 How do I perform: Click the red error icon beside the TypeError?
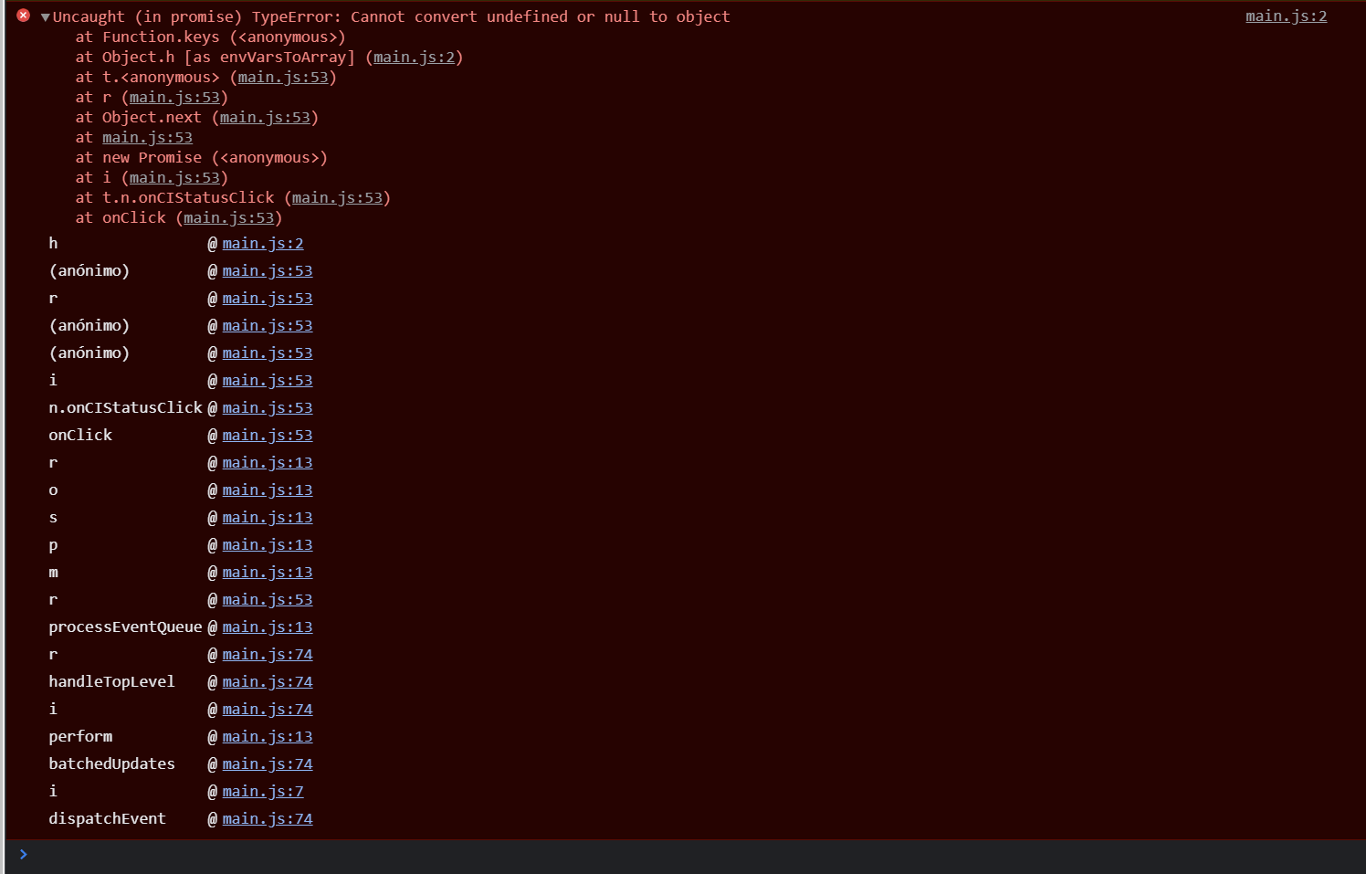click(23, 15)
